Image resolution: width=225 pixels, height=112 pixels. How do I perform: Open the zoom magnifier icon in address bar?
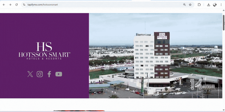click(x=184, y=5)
